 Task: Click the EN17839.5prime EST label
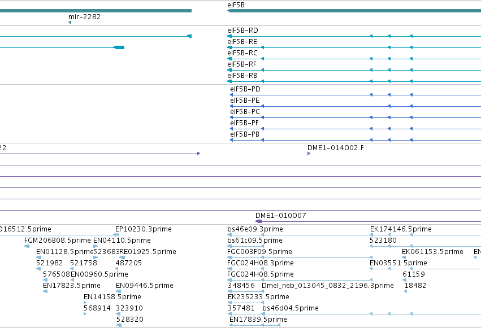[258, 320]
